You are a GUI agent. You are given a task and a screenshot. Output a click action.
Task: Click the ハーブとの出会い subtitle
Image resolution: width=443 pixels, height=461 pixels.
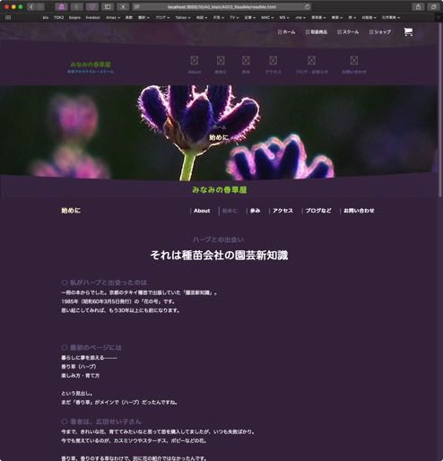click(218, 239)
